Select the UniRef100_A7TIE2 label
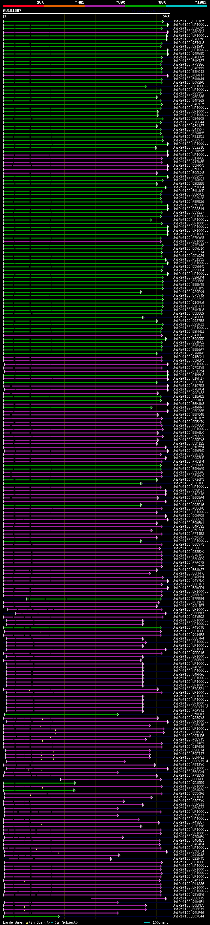This screenshot has height=925, width=210. [188, 534]
